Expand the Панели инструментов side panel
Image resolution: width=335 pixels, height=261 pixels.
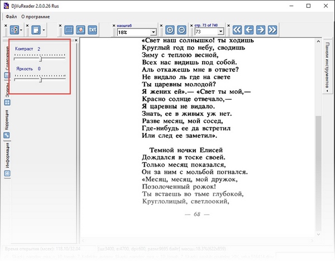click(327, 67)
